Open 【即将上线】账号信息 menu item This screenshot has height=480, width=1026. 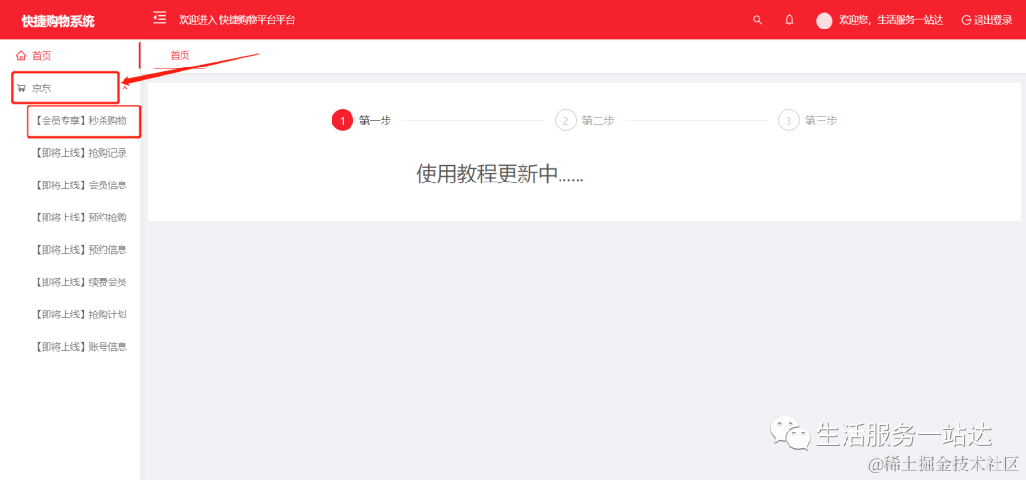[x=79, y=346]
